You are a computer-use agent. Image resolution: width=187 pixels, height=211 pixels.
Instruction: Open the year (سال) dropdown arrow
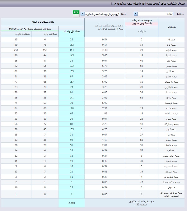[x=136, y=14]
